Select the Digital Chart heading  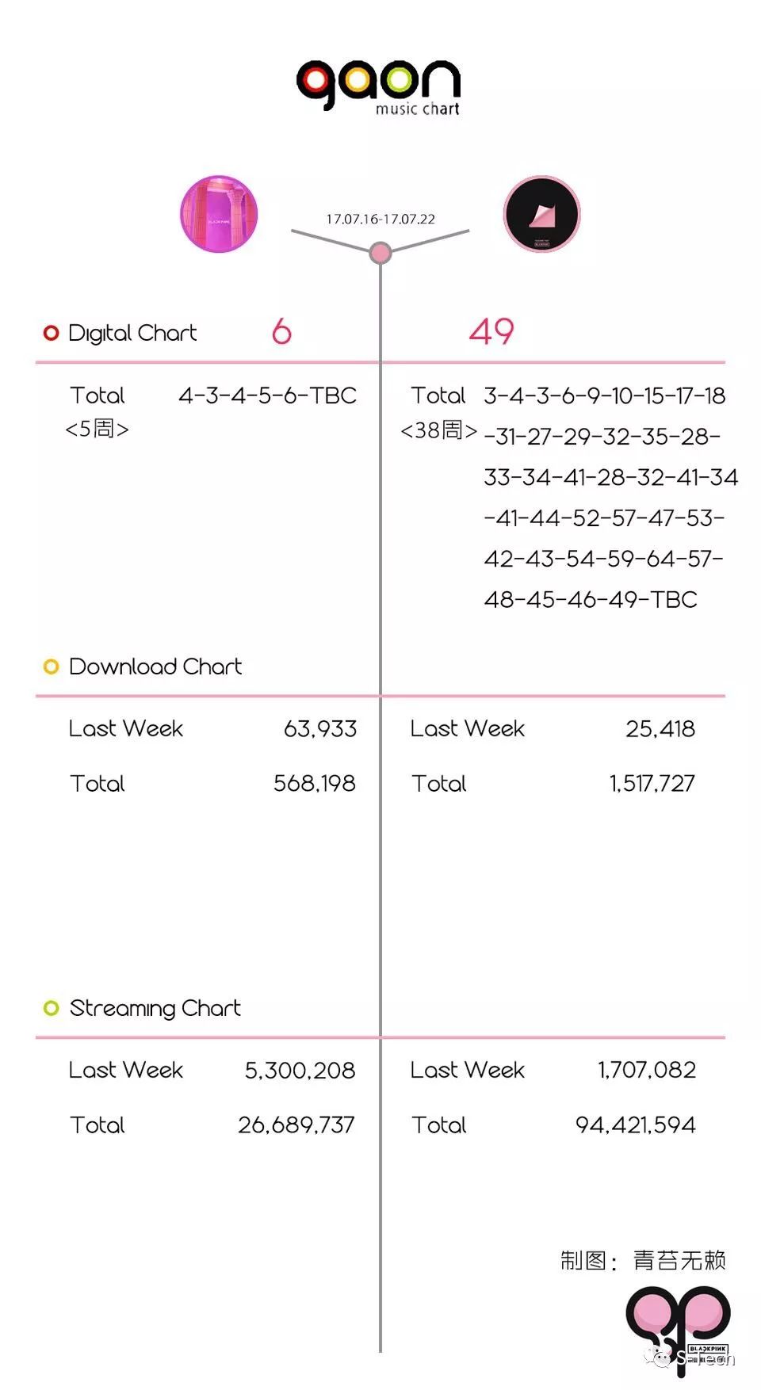click(132, 333)
